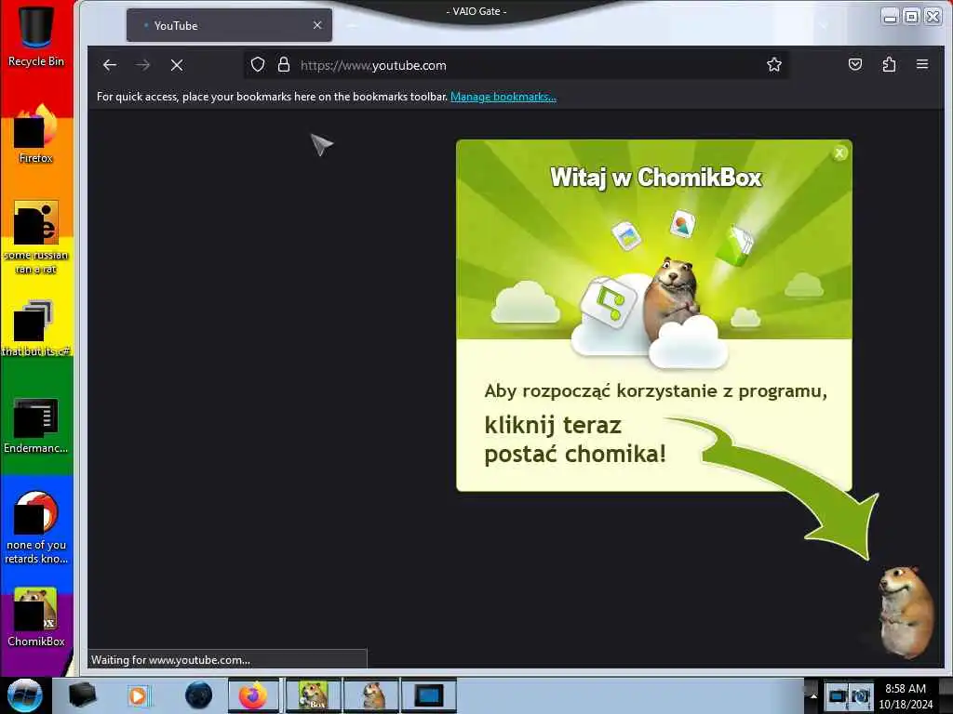Open the Windows Start menu orb

tap(25, 695)
